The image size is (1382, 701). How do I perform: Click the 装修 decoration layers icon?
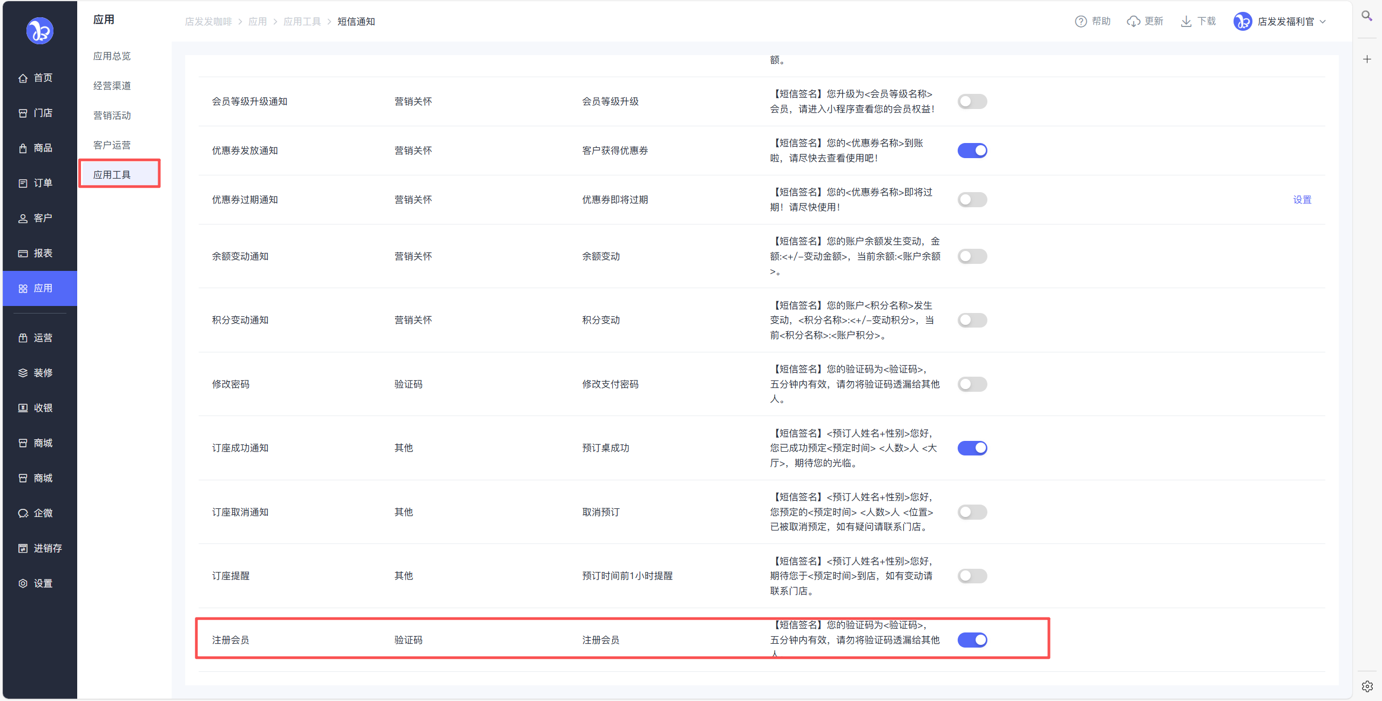coord(23,373)
